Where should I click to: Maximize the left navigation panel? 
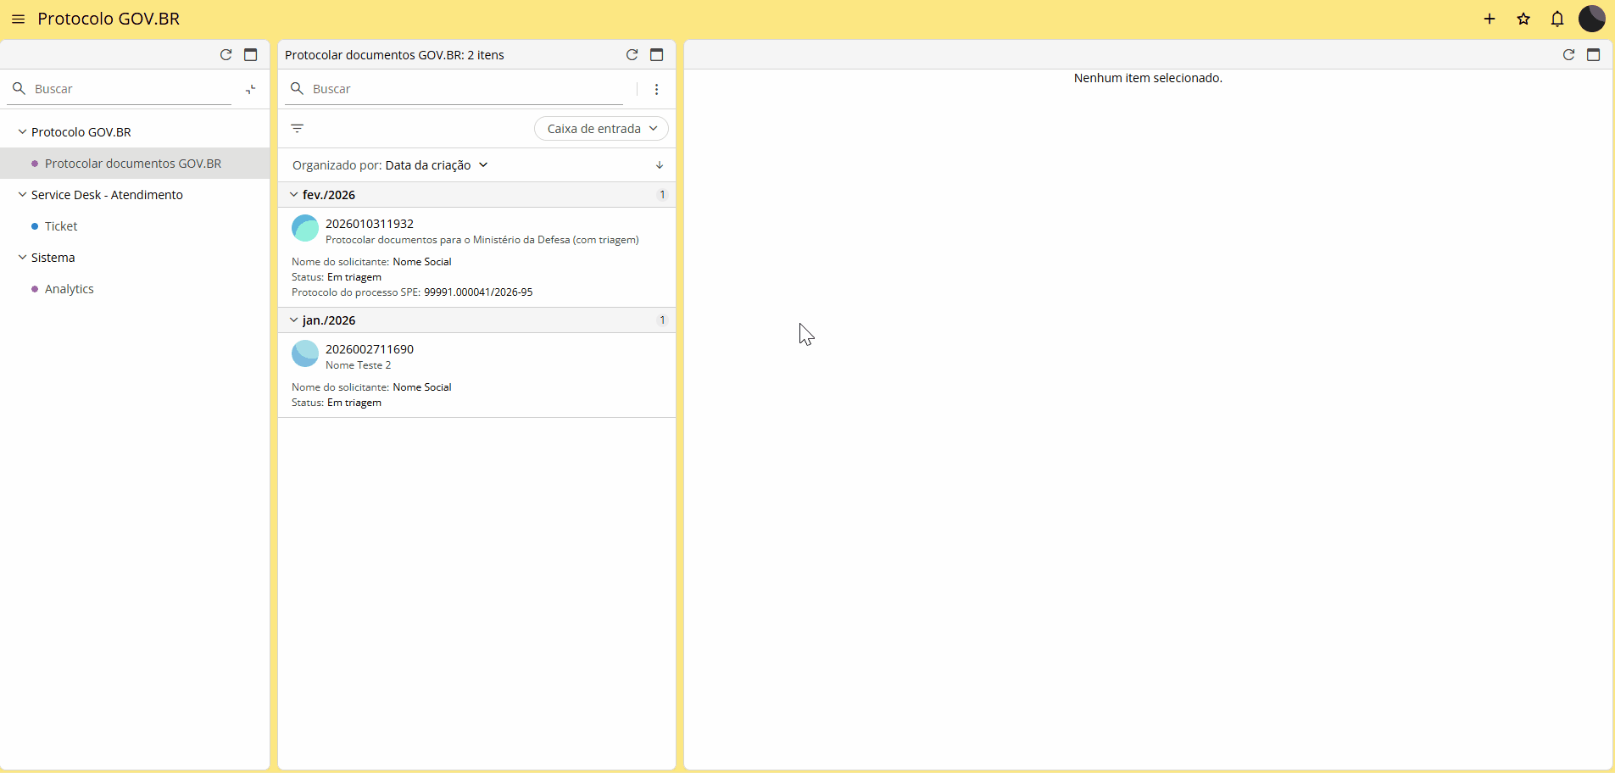pyautogui.click(x=250, y=54)
